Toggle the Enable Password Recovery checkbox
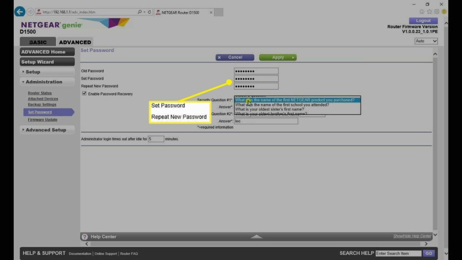 (x=84, y=94)
